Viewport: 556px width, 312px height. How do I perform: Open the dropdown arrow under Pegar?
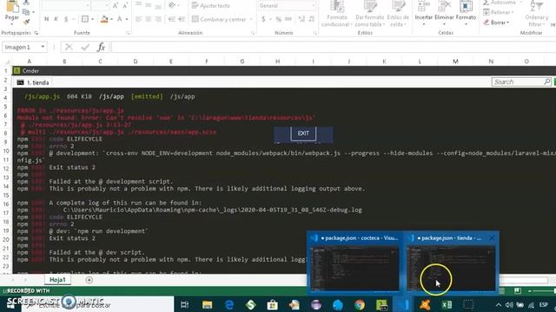(x=12, y=24)
